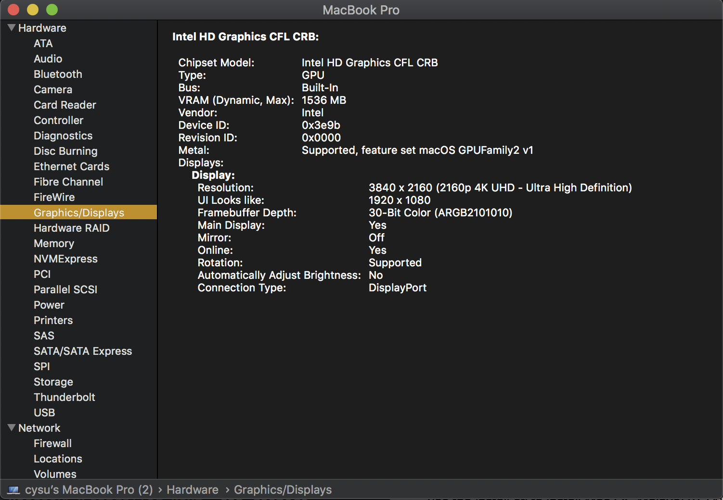The image size is (723, 500).
Task: Click the Connection Type value DisplayPort
Action: pyautogui.click(x=398, y=287)
